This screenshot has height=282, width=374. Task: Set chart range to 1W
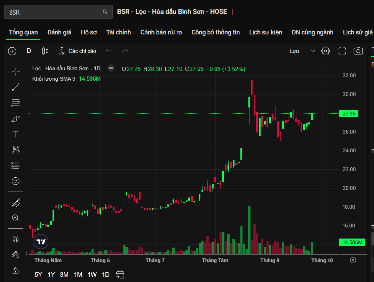pos(92,275)
